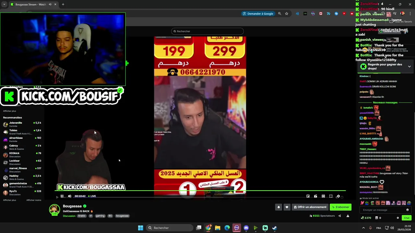Send message with green Chat button
Image resolution: width=415 pixels, height=233 pixels.
(407, 218)
